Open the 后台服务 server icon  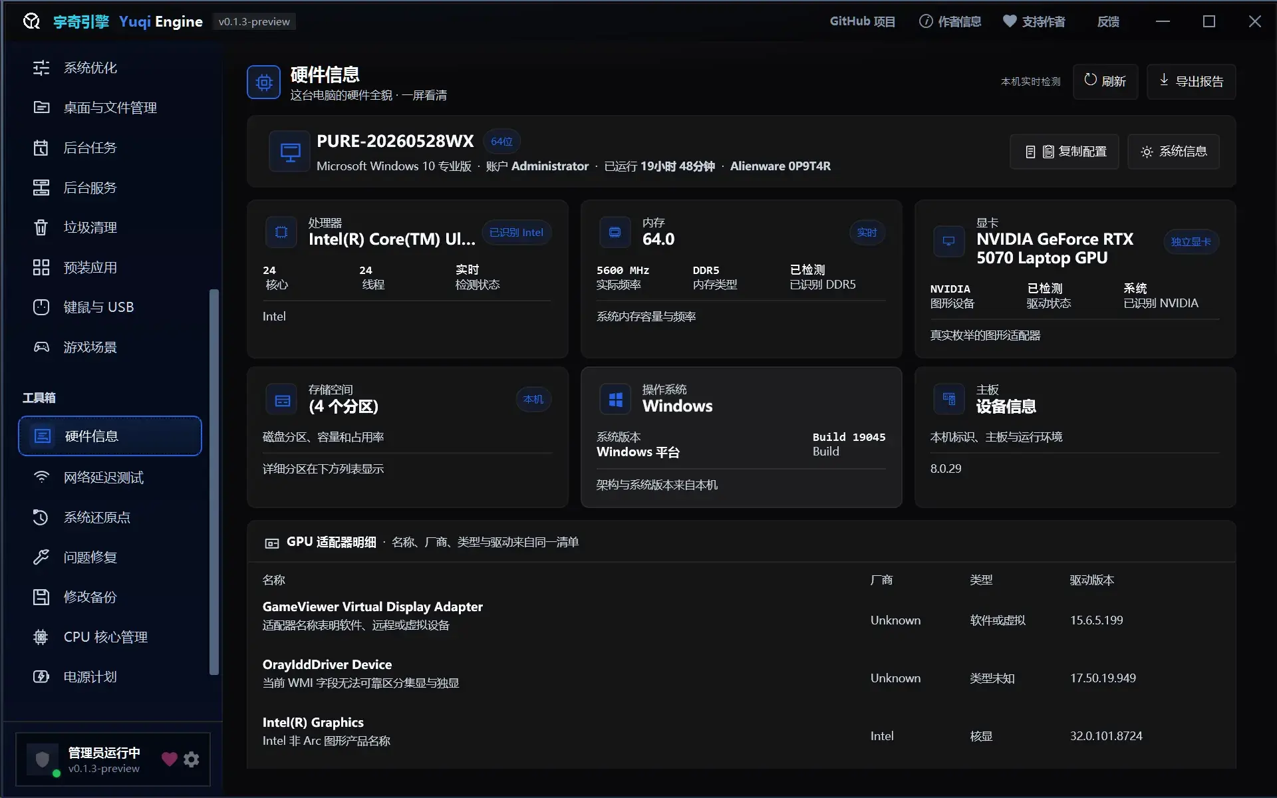(41, 188)
